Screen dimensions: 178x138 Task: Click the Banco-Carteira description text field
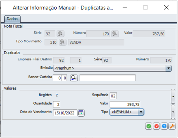tap(108, 78)
